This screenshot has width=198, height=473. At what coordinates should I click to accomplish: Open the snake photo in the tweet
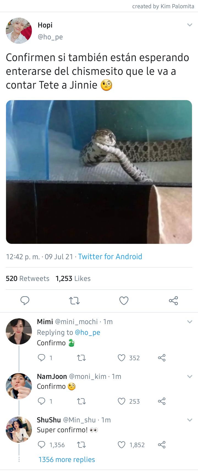[99, 172]
